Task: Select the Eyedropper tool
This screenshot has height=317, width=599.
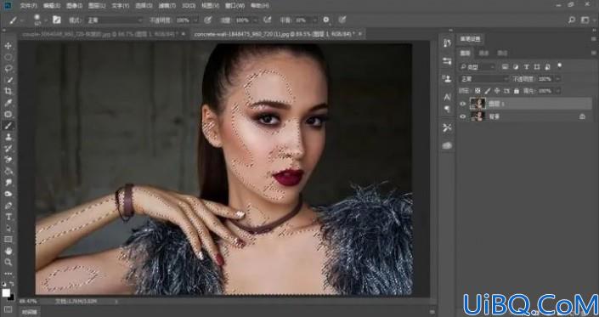Action: (x=8, y=103)
